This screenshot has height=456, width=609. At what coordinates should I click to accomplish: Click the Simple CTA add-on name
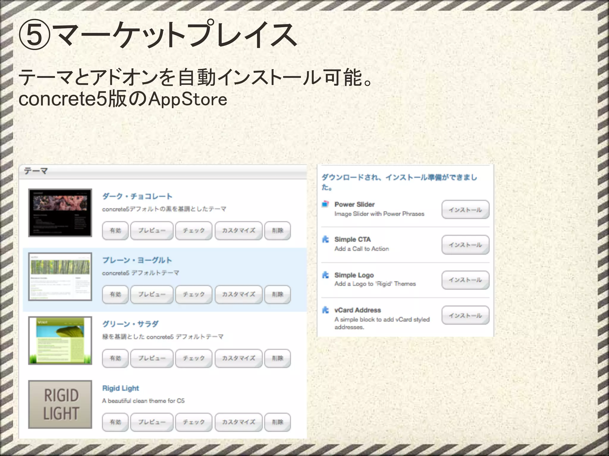(353, 239)
